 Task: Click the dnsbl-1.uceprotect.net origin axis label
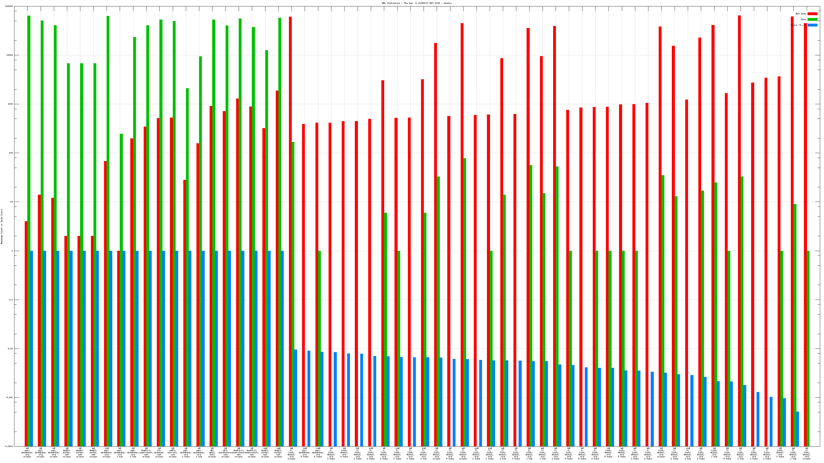(x=146, y=452)
